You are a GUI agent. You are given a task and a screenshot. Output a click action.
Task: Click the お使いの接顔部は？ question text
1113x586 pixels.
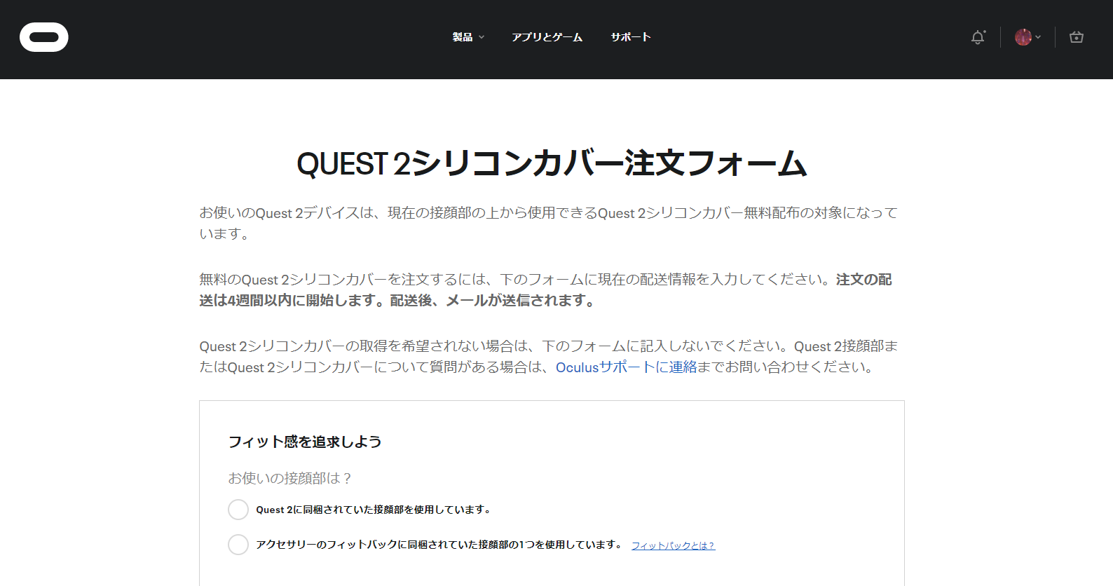click(x=290, y=478)
